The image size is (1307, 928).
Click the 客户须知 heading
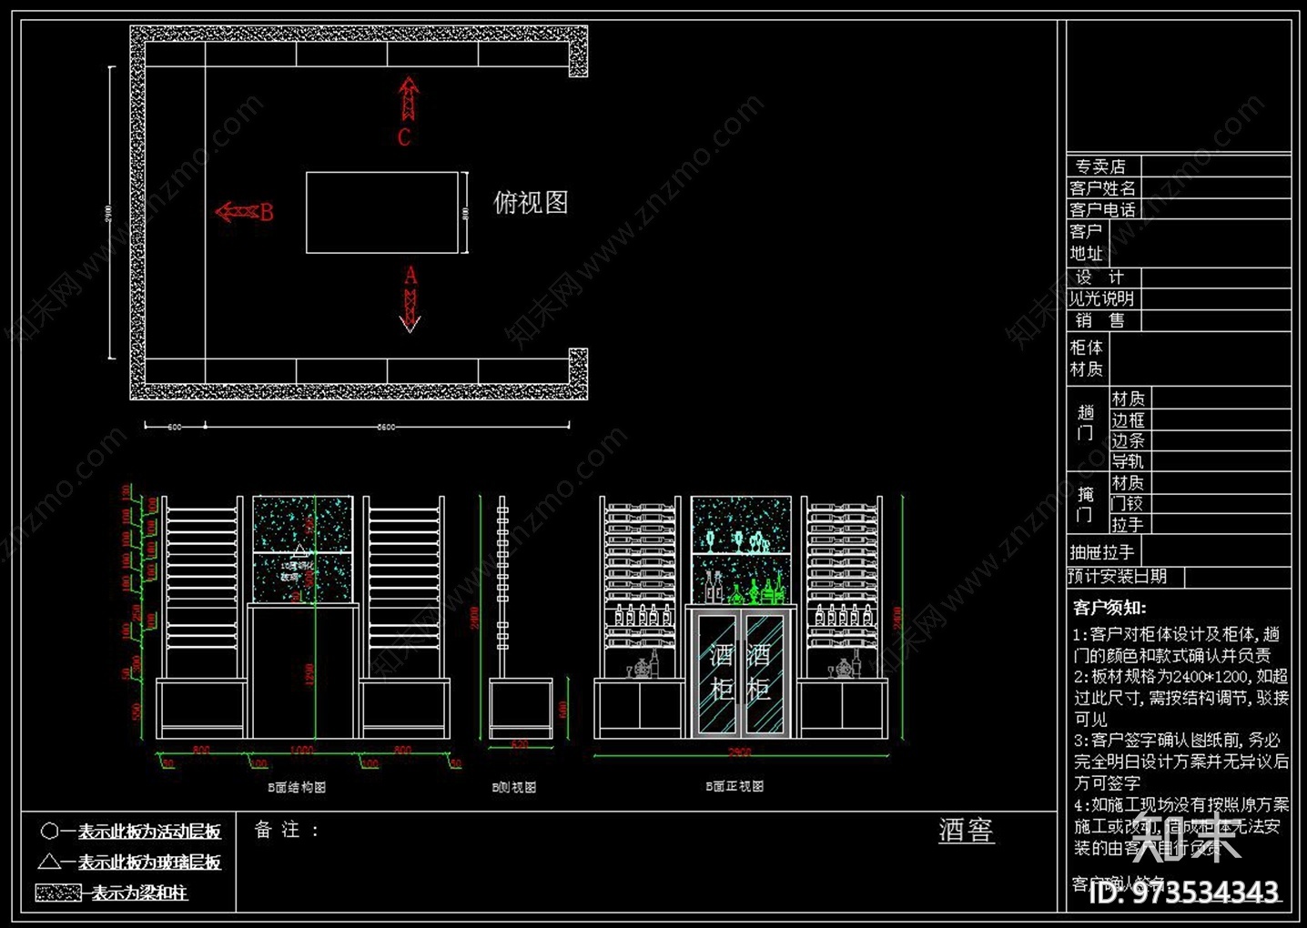point(1109,607)
